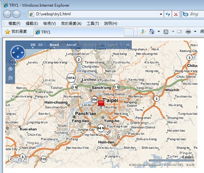
Task: Click the Refresh page icon
Action: click(x=168, y=14)
